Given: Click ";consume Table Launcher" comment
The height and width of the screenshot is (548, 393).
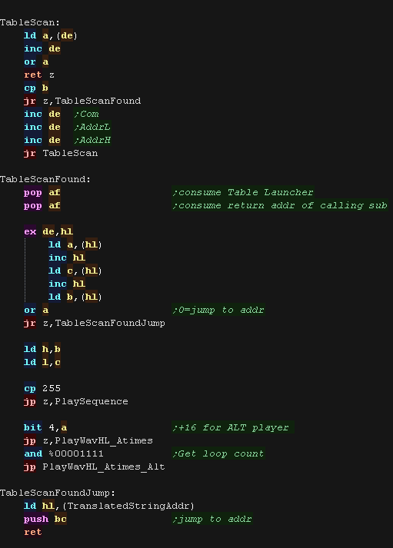Looking at the screenshot, I should coord(243,192).
